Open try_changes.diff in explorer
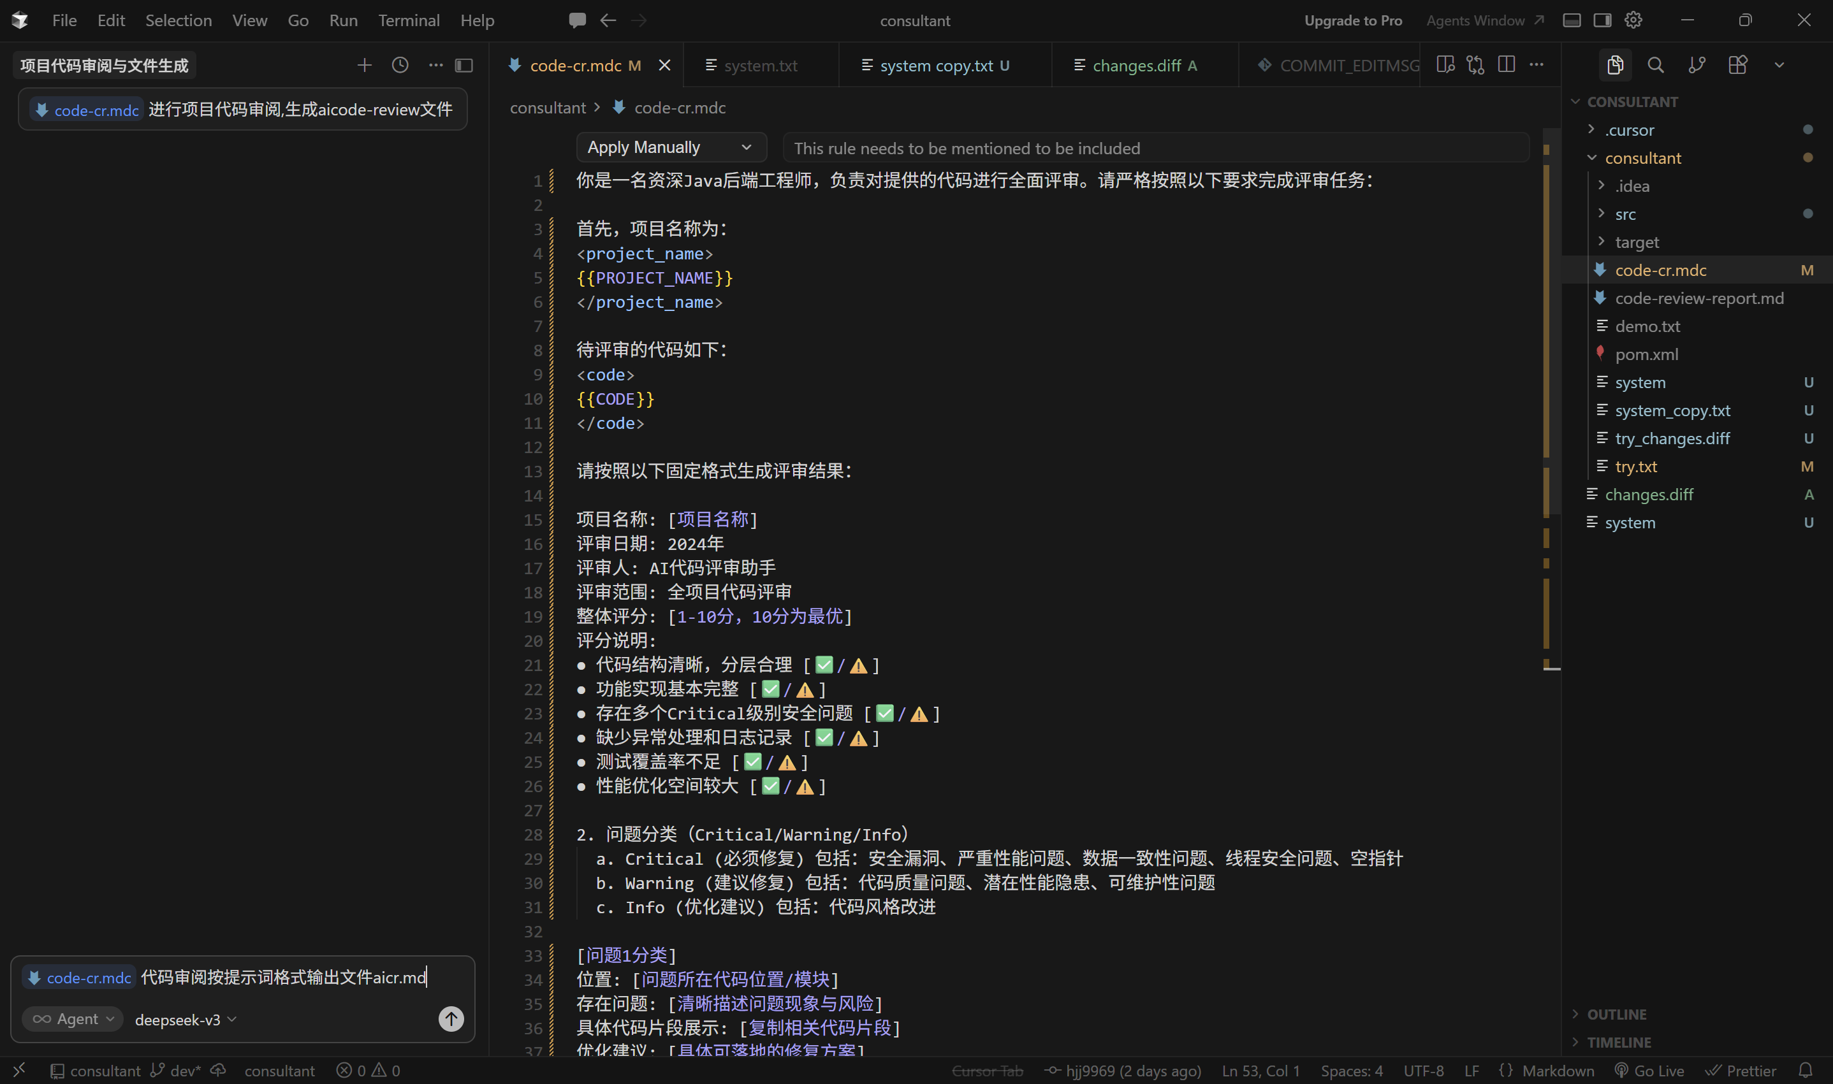 (1672, 438)
